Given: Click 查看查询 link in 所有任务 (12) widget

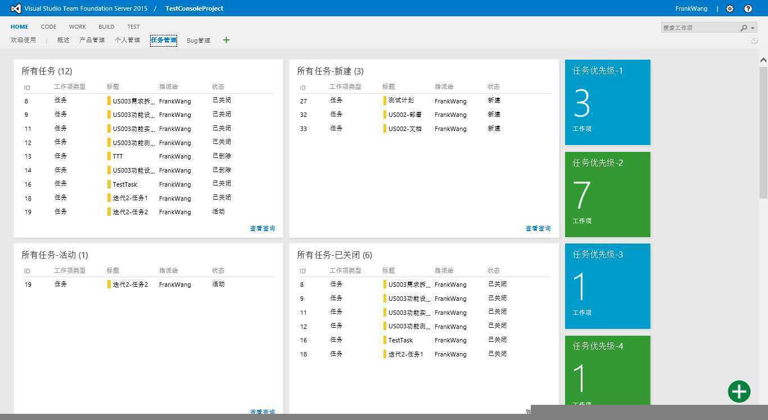Looking at the screenshot, I should 263,228.
